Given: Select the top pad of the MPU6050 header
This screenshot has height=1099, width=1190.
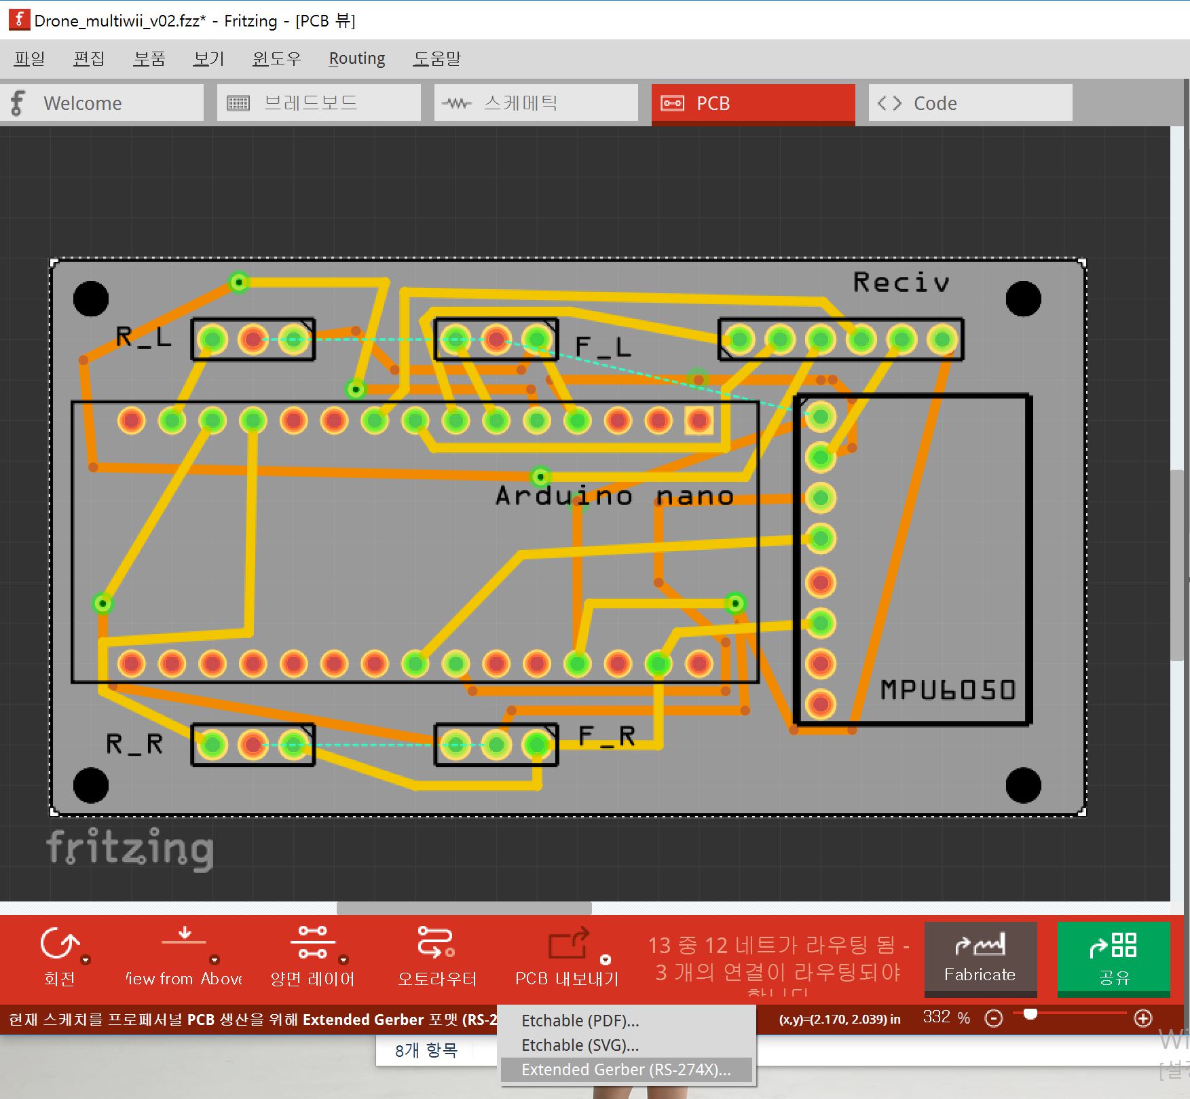Looking at the screenshot, I should (821, 417).
